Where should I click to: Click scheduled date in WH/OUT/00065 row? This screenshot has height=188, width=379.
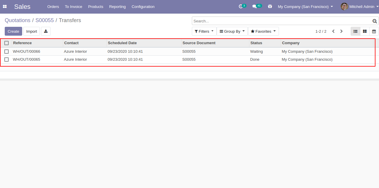coord(125,60)
